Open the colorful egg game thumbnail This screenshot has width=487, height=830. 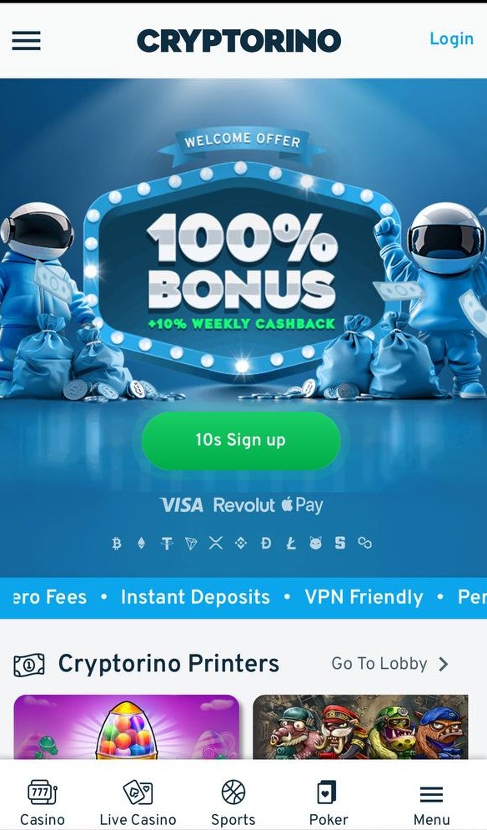(x=127, y=727)
